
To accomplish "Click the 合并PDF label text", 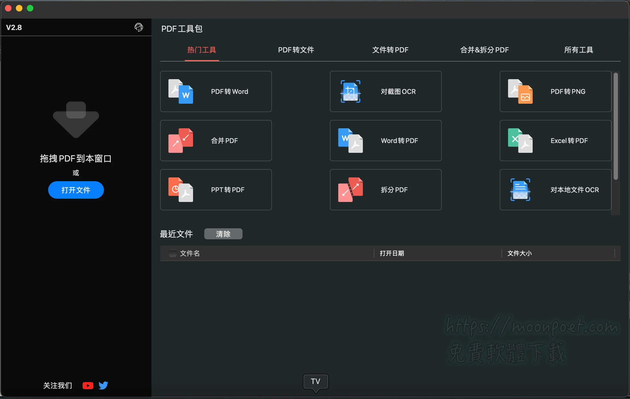I will coord(224,141).
